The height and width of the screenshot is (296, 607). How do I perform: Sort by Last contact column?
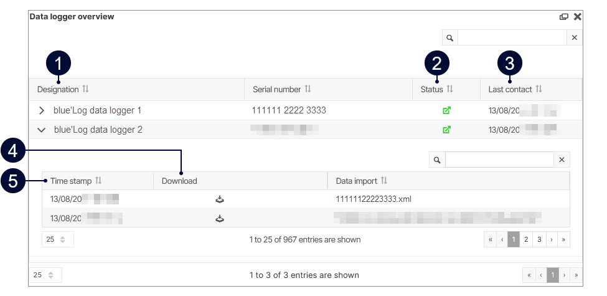[x=539, y=90]
